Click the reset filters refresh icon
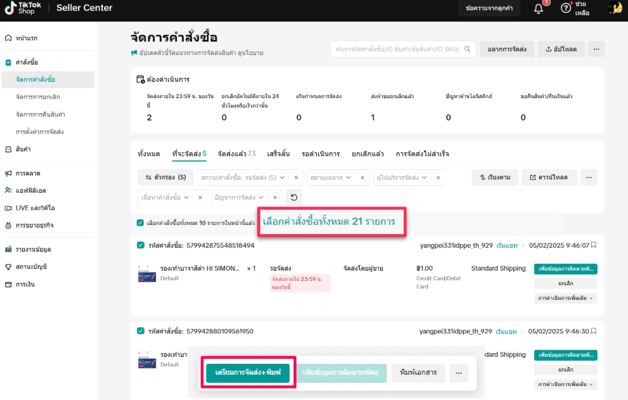 pos(294,197)
